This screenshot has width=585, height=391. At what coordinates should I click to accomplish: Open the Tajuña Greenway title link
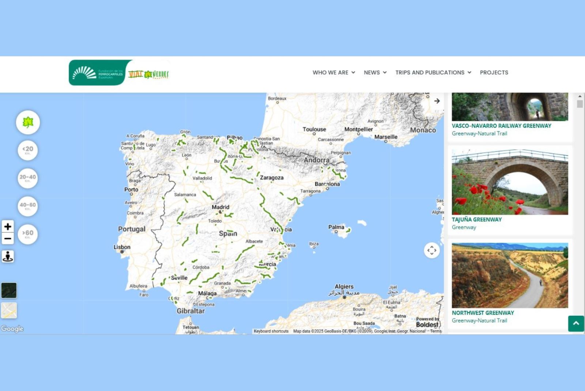(x=476, y=220)
